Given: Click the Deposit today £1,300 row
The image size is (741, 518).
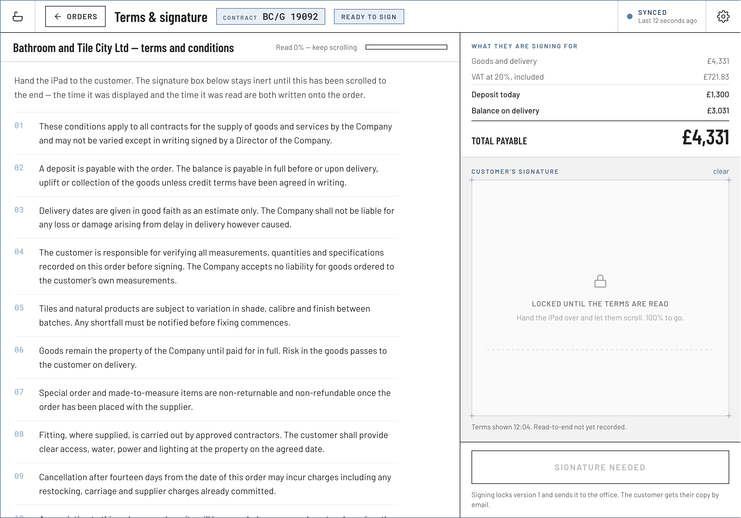Looking at the screenshot, I should coord(600,94).
